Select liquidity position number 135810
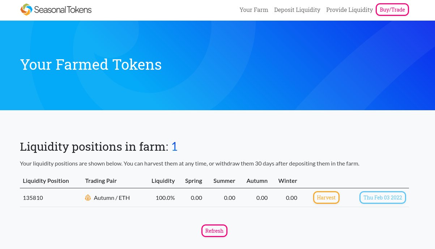Image resolution: width=435 pixels, height=249 pixels. 33,198
